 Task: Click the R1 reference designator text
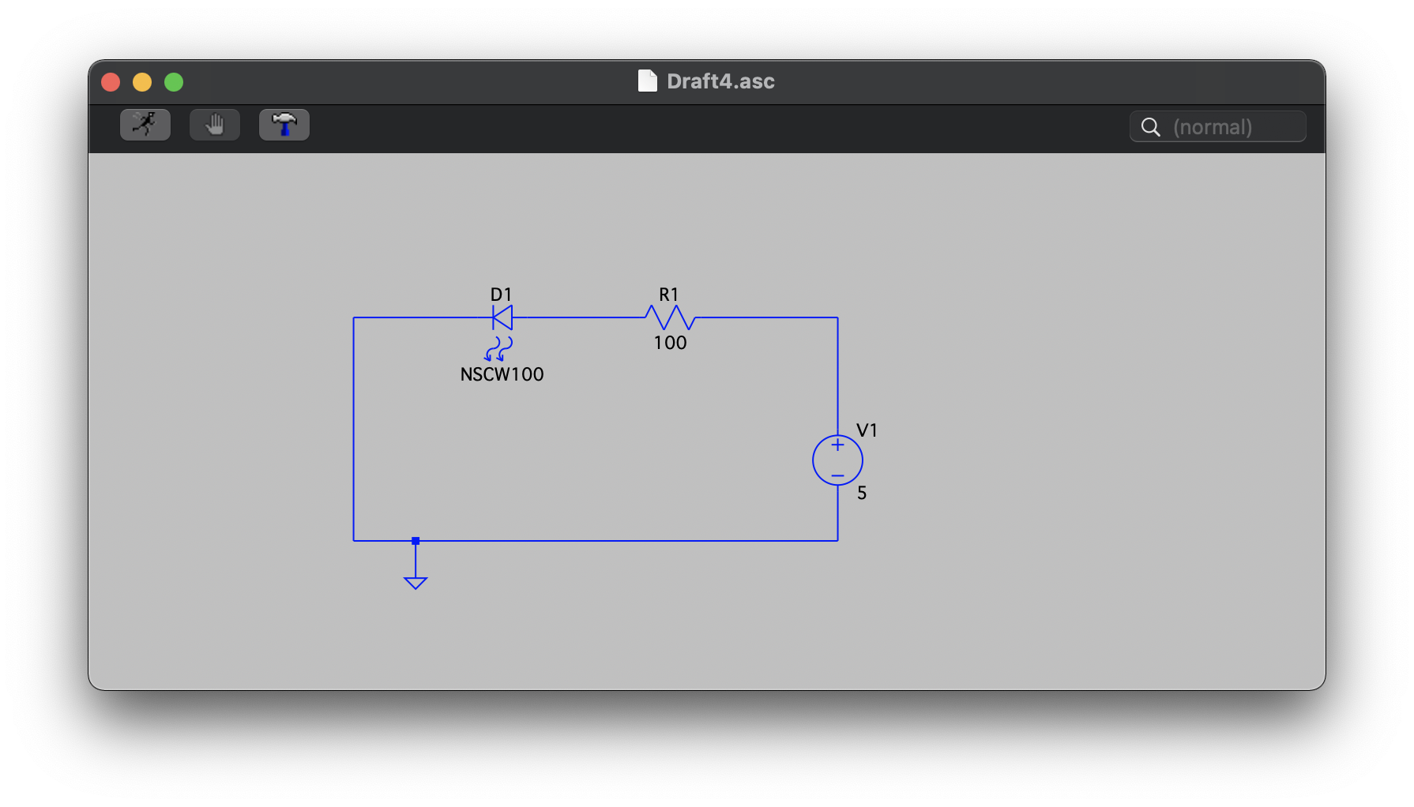668,295
